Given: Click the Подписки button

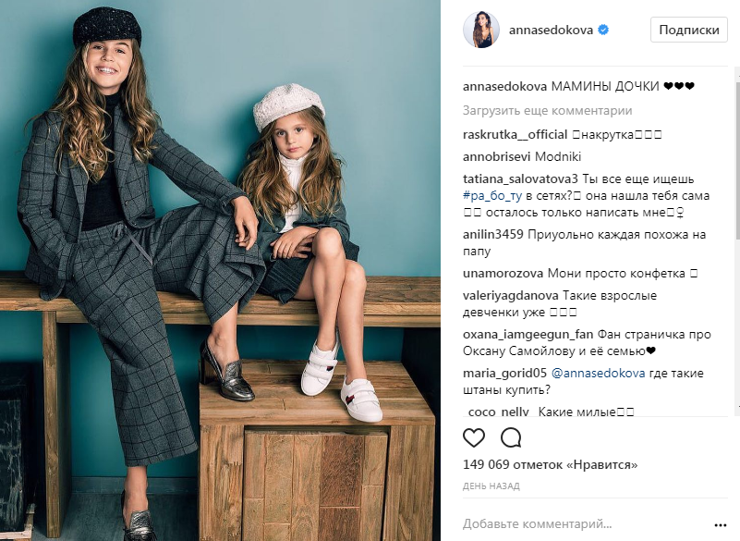Looking at the screenshot, I should [x=689, y=30].
